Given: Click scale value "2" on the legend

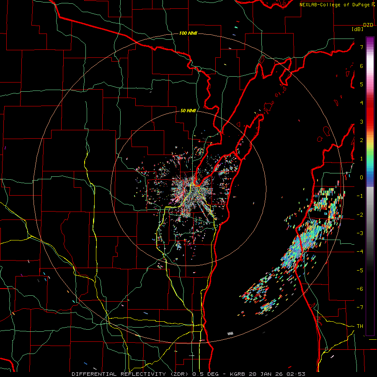Looking at the screenshot, I should point(362,140).
